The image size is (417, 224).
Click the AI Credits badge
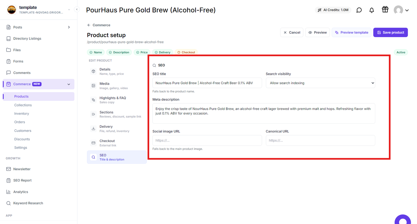click(x=333, y=10)
